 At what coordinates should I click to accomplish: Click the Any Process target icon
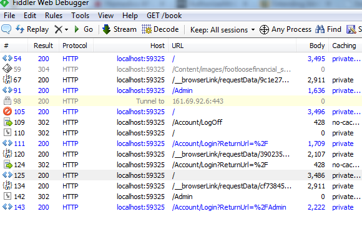tap(264, 29)
